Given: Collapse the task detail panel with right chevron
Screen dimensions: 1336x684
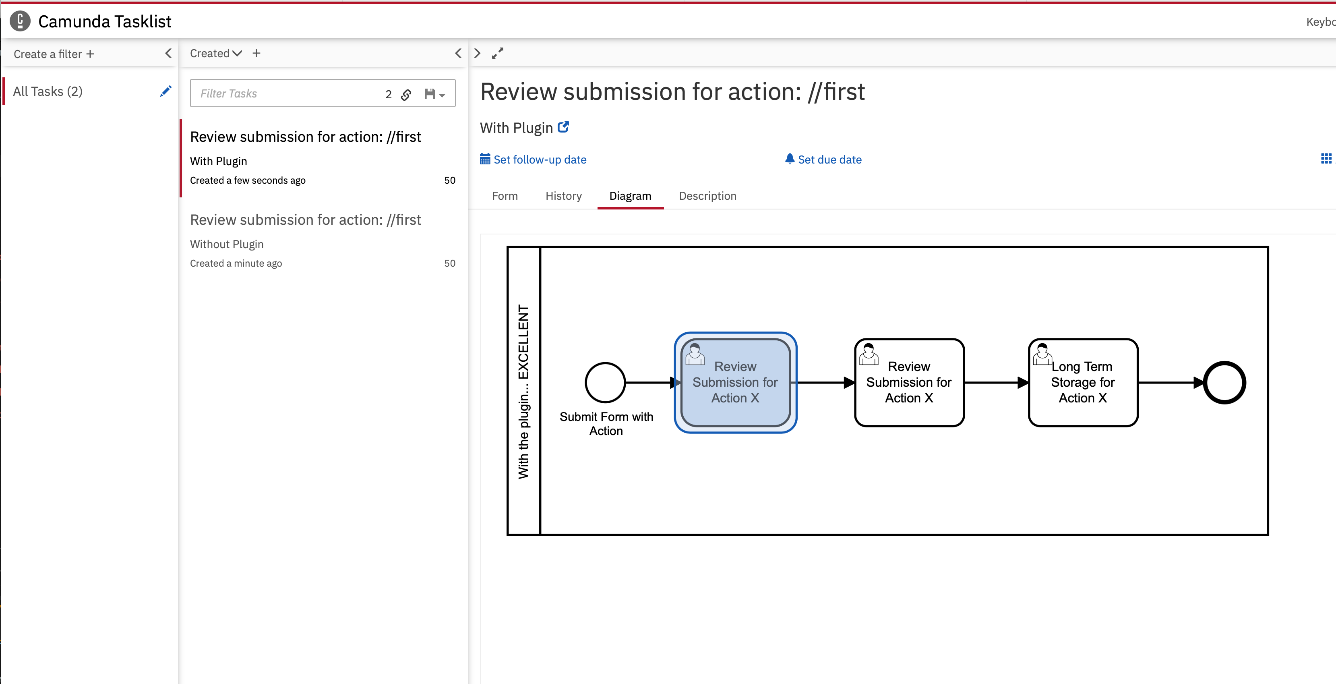Looking at the screenshot, I should [477, 54].
